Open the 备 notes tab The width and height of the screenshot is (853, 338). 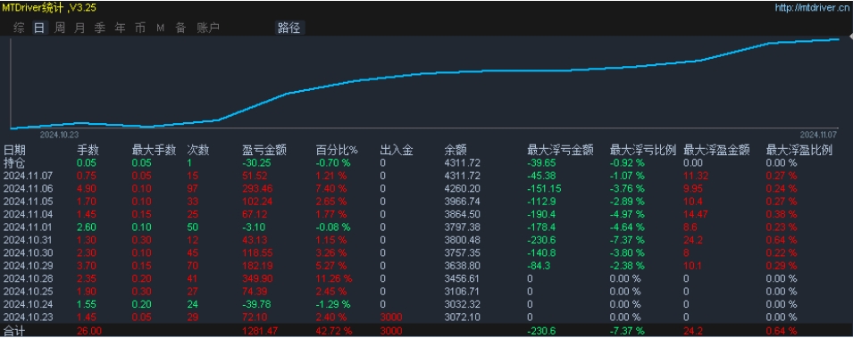(x=180, y=29)
